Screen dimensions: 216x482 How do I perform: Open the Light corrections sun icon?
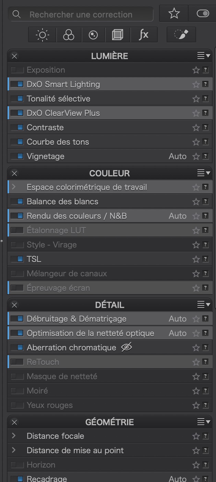tap(43, 35)
